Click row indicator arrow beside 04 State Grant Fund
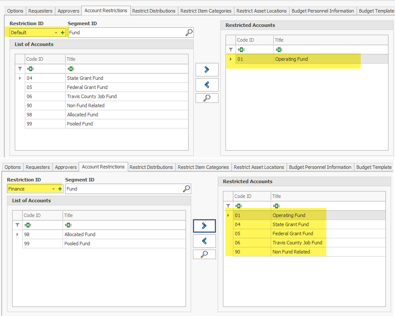This screenshot has height=316, width=395. click(x=20, y=78)
